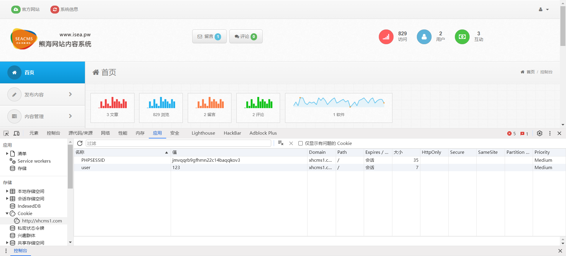This screenshot has width=566, height=256.
Task: Select the http://xhcms1.com cookie origin
Action: pos(42,221)
